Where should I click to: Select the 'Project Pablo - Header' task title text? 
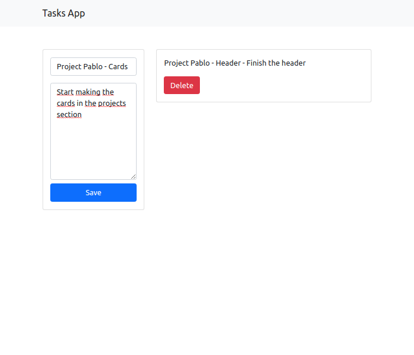202,63
